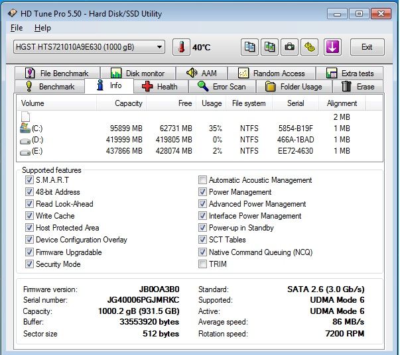Click the Random Access tab icon
This screenshot has height=355, width=400.
point(243,74)
